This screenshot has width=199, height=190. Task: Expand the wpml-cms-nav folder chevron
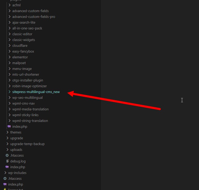(9, 103)
